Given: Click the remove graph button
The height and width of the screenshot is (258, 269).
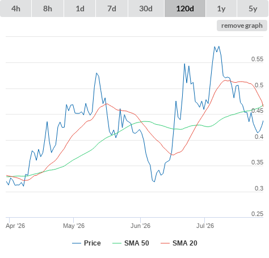Looking at the screenshot, I should [242, 26].
